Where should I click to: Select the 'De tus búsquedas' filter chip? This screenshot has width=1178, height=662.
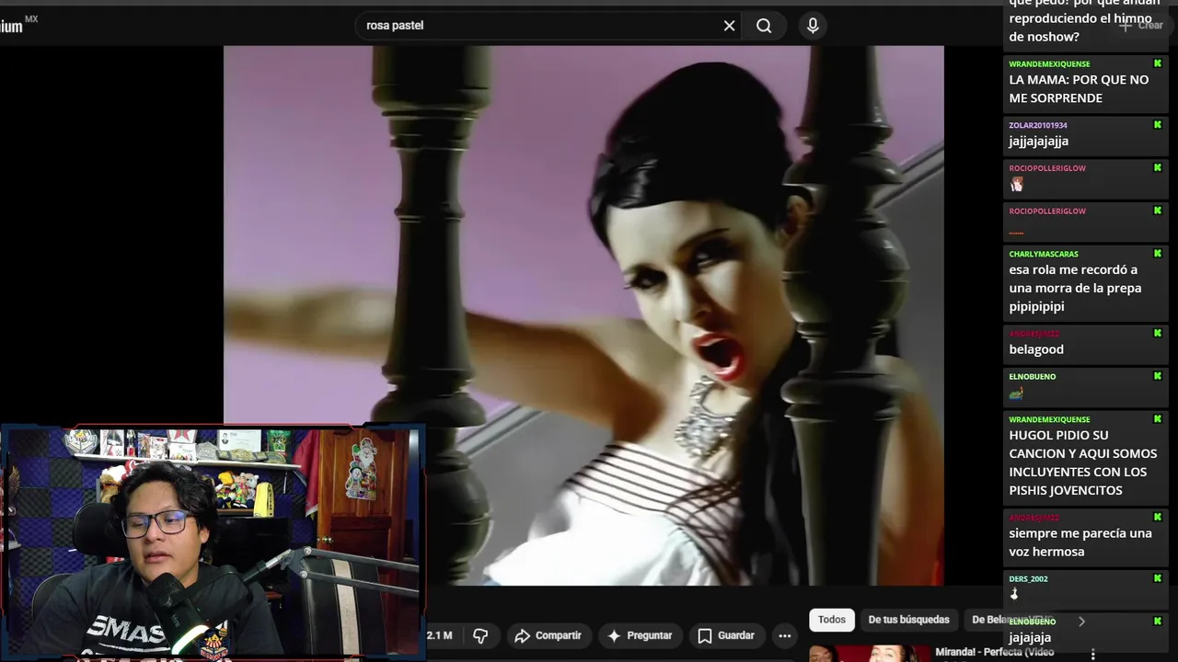(x=908, y=620)
